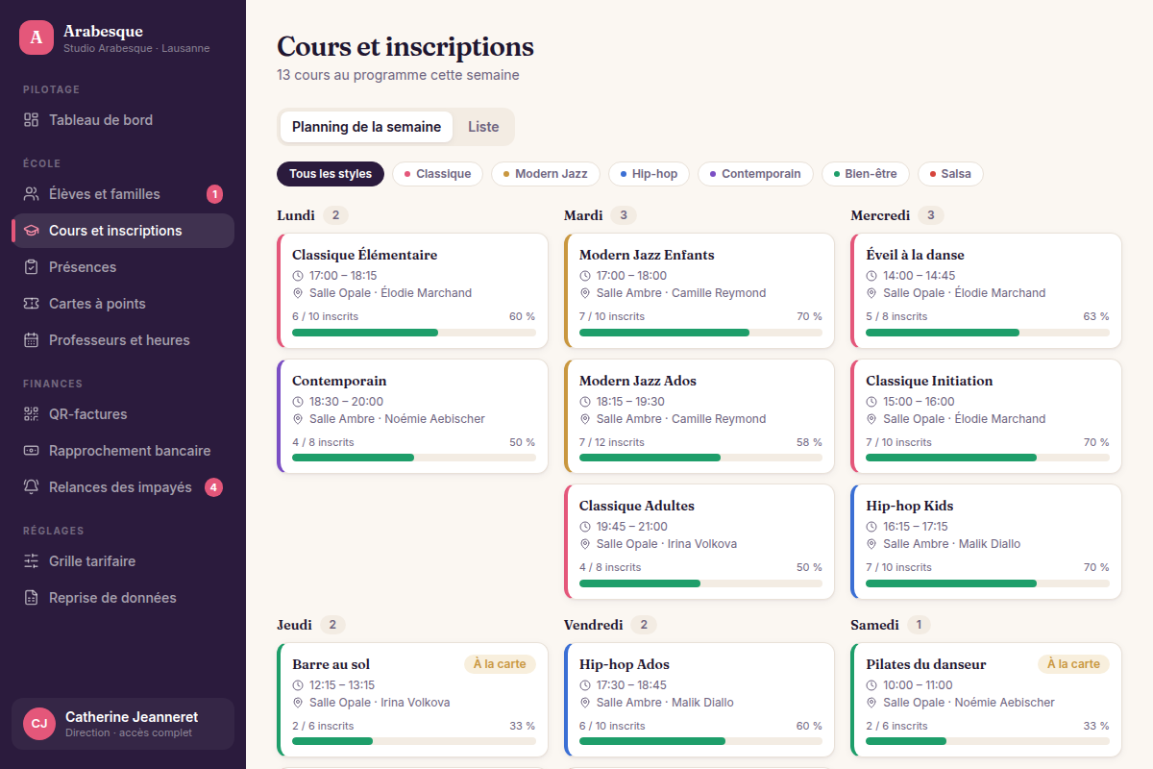Click the Cartes à points ticket icon
The width and height of the screenshot is (1153, 769).
(31, 304)
